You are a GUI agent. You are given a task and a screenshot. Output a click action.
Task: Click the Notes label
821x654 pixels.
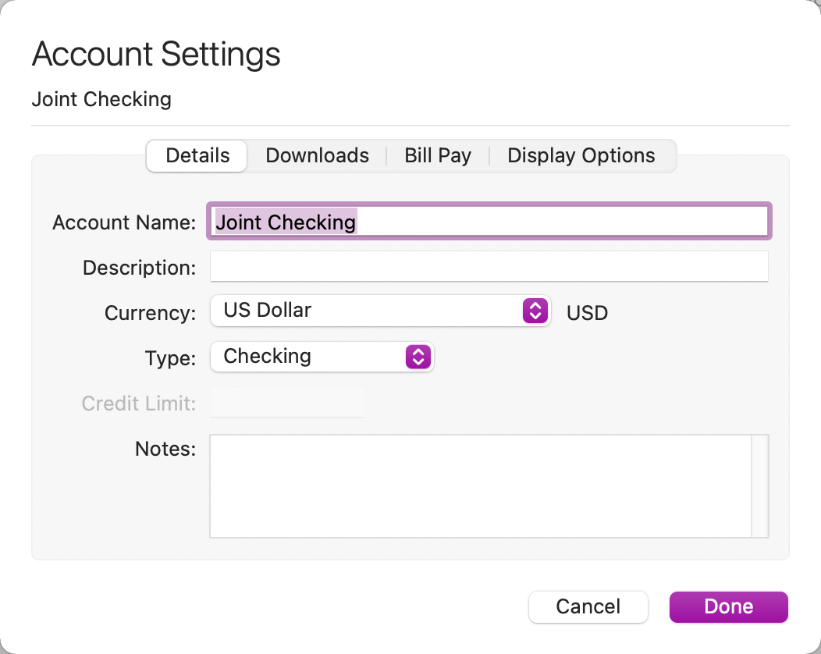pyautogui.click(x=165, y=449)
